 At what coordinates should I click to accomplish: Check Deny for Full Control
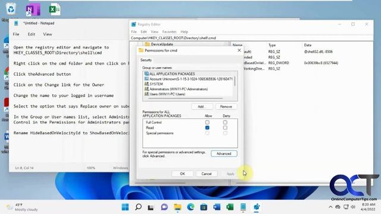(225, 122)
